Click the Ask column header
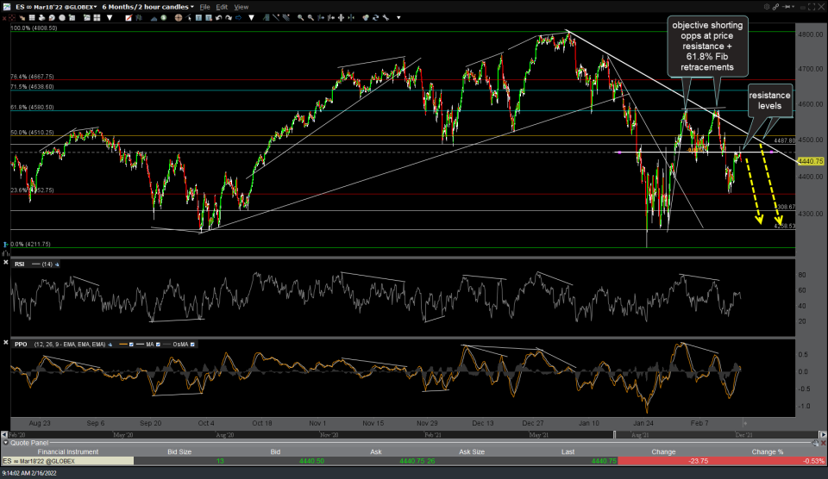The image size is (828, 479). click(375, 451)
